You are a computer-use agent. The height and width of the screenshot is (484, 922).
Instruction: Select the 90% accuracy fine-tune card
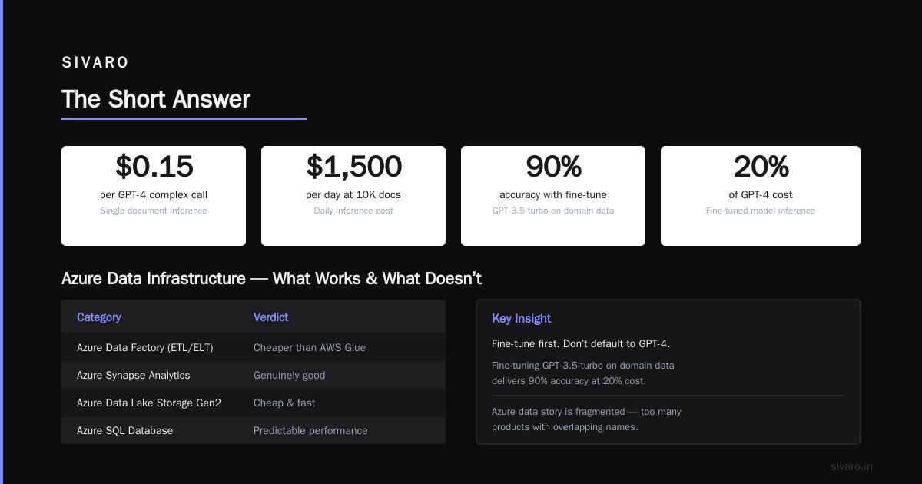coord(553,196)
